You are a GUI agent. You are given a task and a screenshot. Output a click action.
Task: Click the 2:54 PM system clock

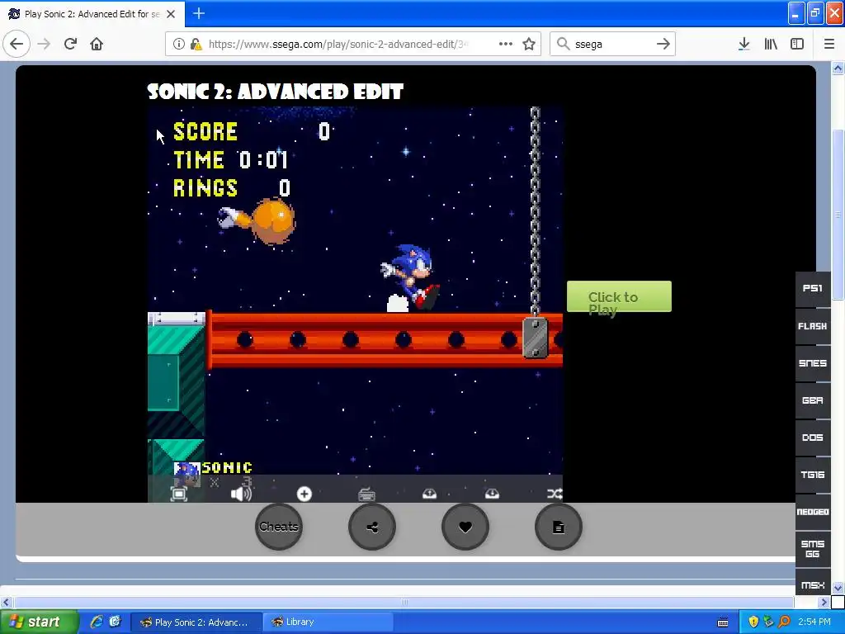coord(814,622)
